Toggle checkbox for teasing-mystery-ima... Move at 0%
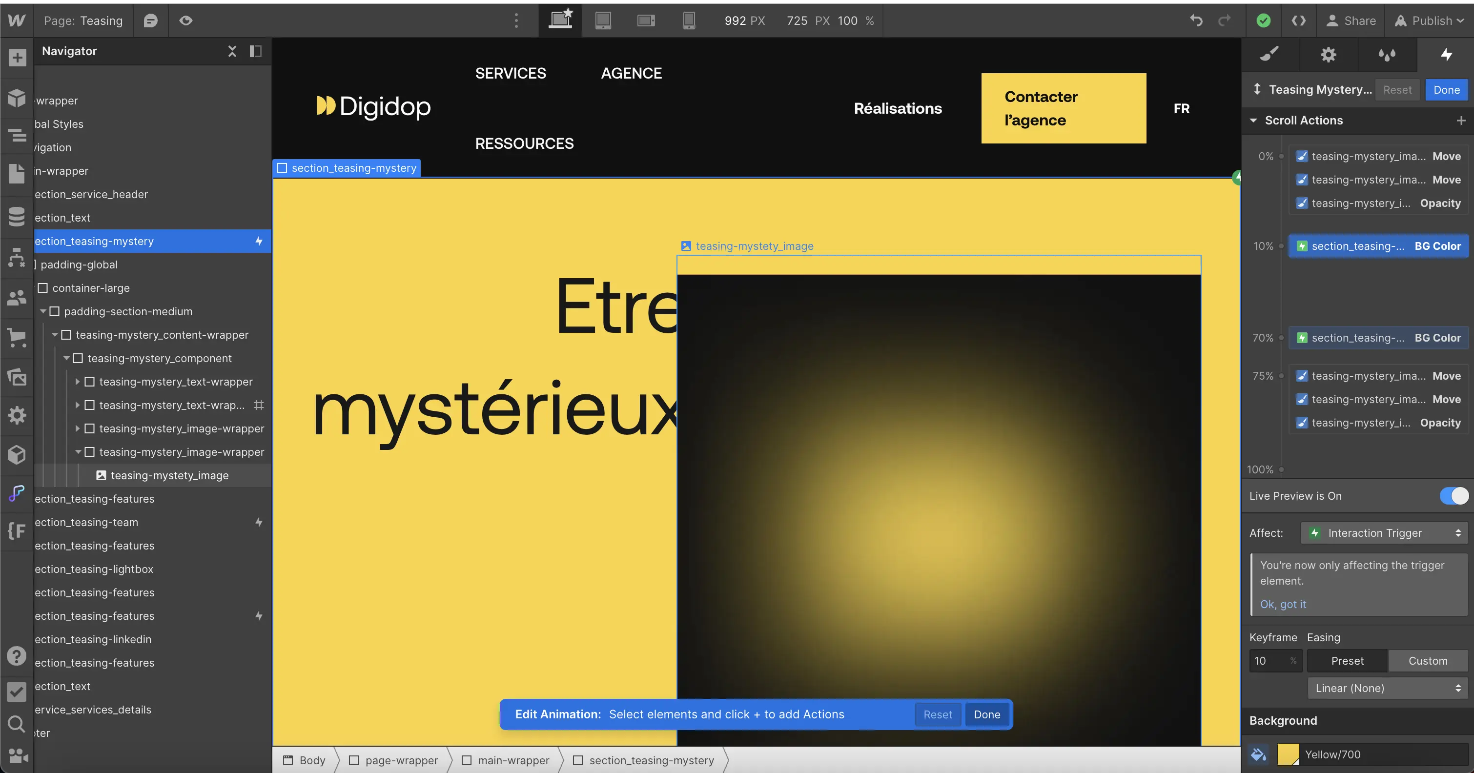This screenshot has height=773, width=1474. [x=1301, y=156]
